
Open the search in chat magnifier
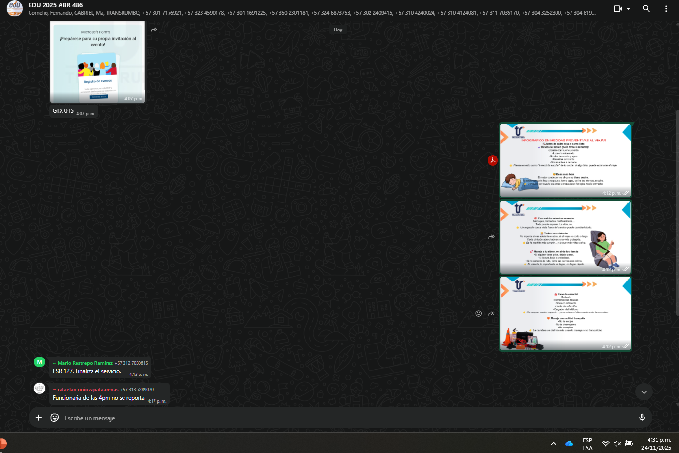tap(646, 9)
